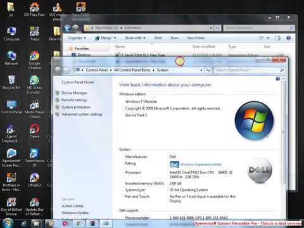Open HD Video Converter desktop shortcut
This screenshot has height=228, width=304.
tap(35, 84)
